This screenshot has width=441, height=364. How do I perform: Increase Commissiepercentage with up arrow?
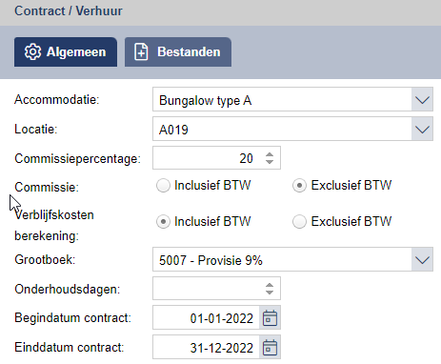pos(270,154)
